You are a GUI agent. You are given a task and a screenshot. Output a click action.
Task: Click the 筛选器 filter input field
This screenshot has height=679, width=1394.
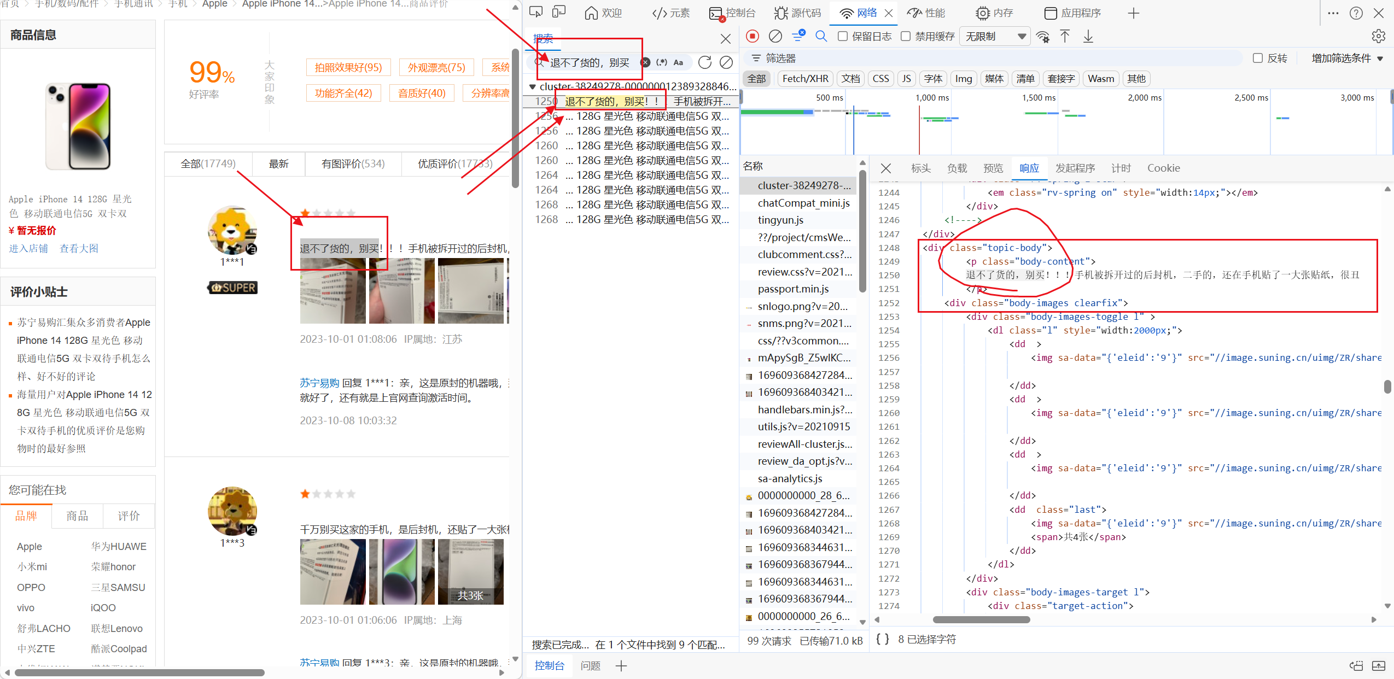(993, 58)
